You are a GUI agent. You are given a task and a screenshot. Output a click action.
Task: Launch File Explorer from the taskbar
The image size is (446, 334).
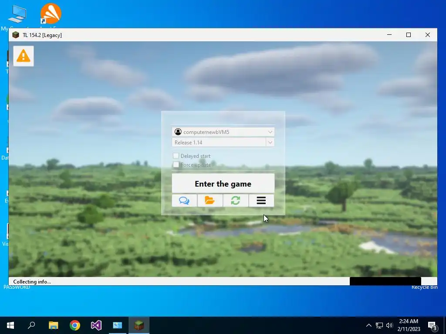(x=53, y=325)
